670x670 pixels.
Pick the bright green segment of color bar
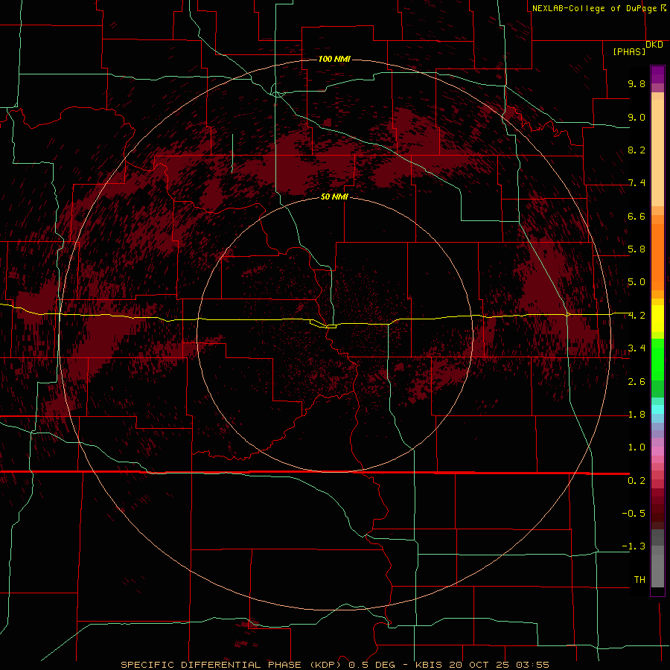coord(657,359)
